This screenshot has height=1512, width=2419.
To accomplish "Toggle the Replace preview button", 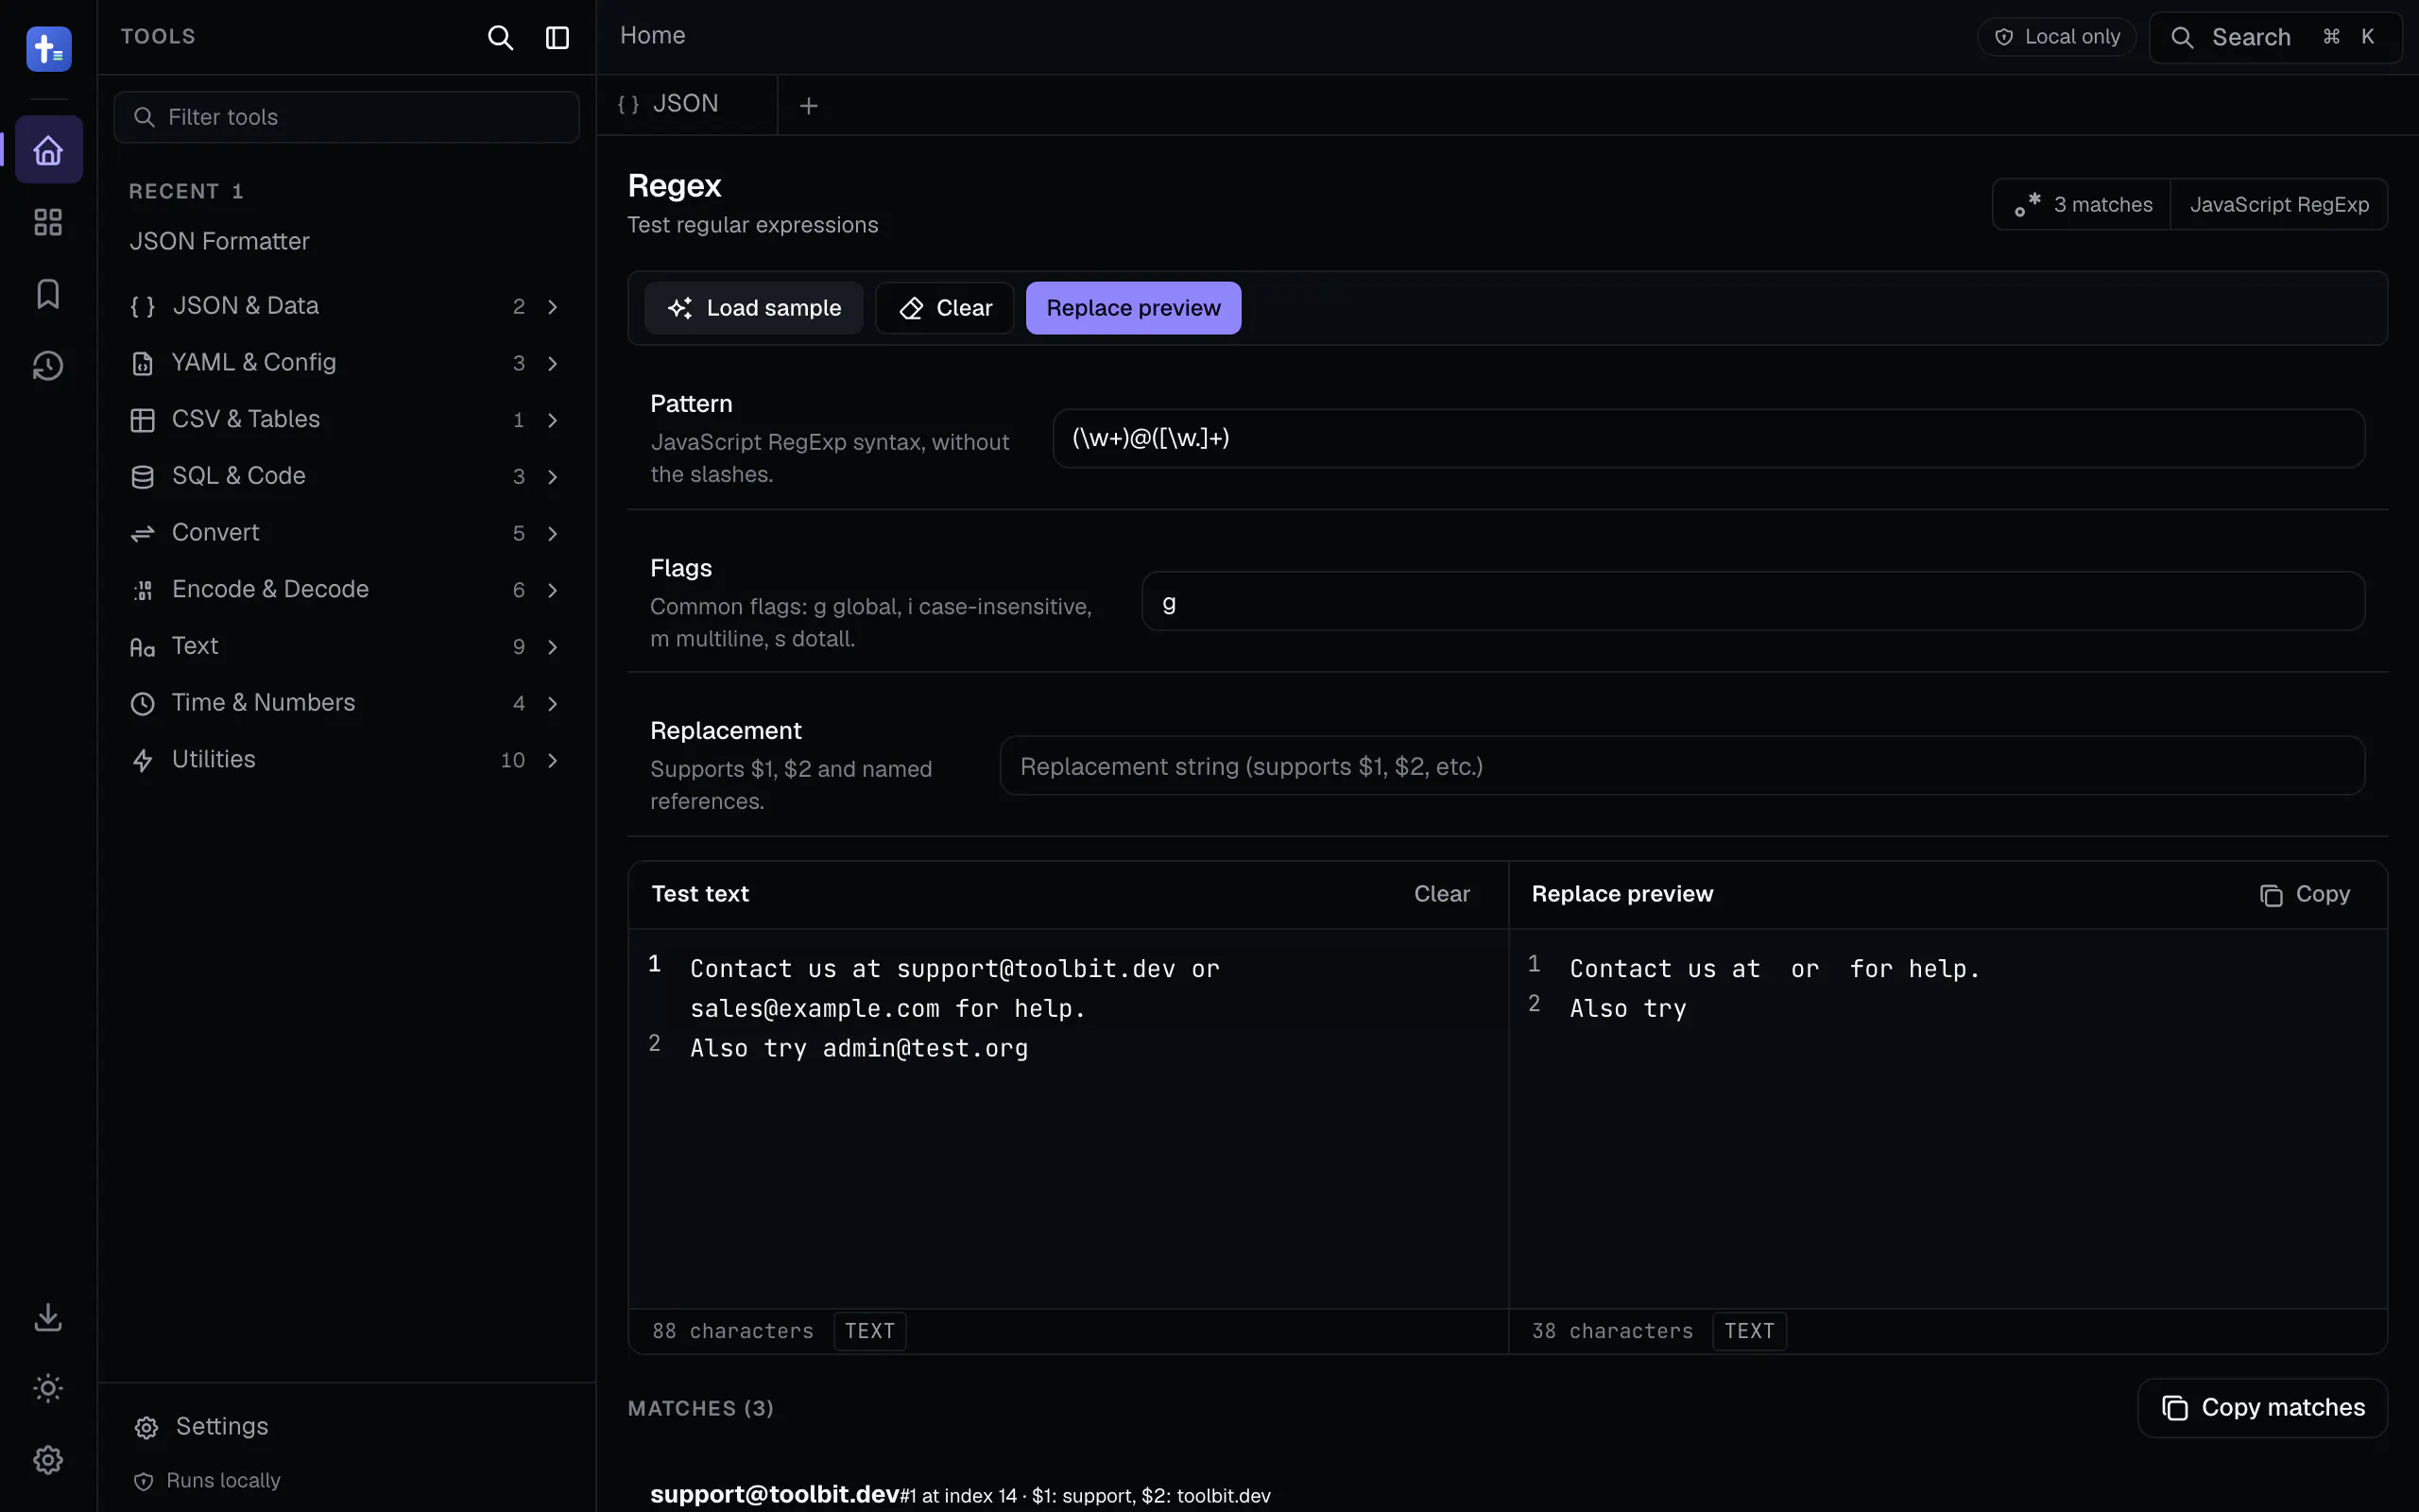I will (1134, 308).
